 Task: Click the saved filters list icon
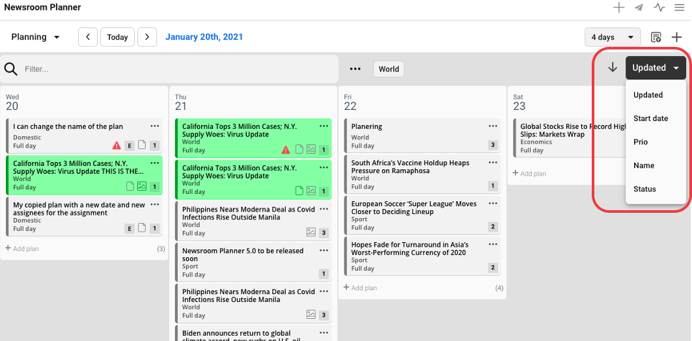tap(656, 37)
